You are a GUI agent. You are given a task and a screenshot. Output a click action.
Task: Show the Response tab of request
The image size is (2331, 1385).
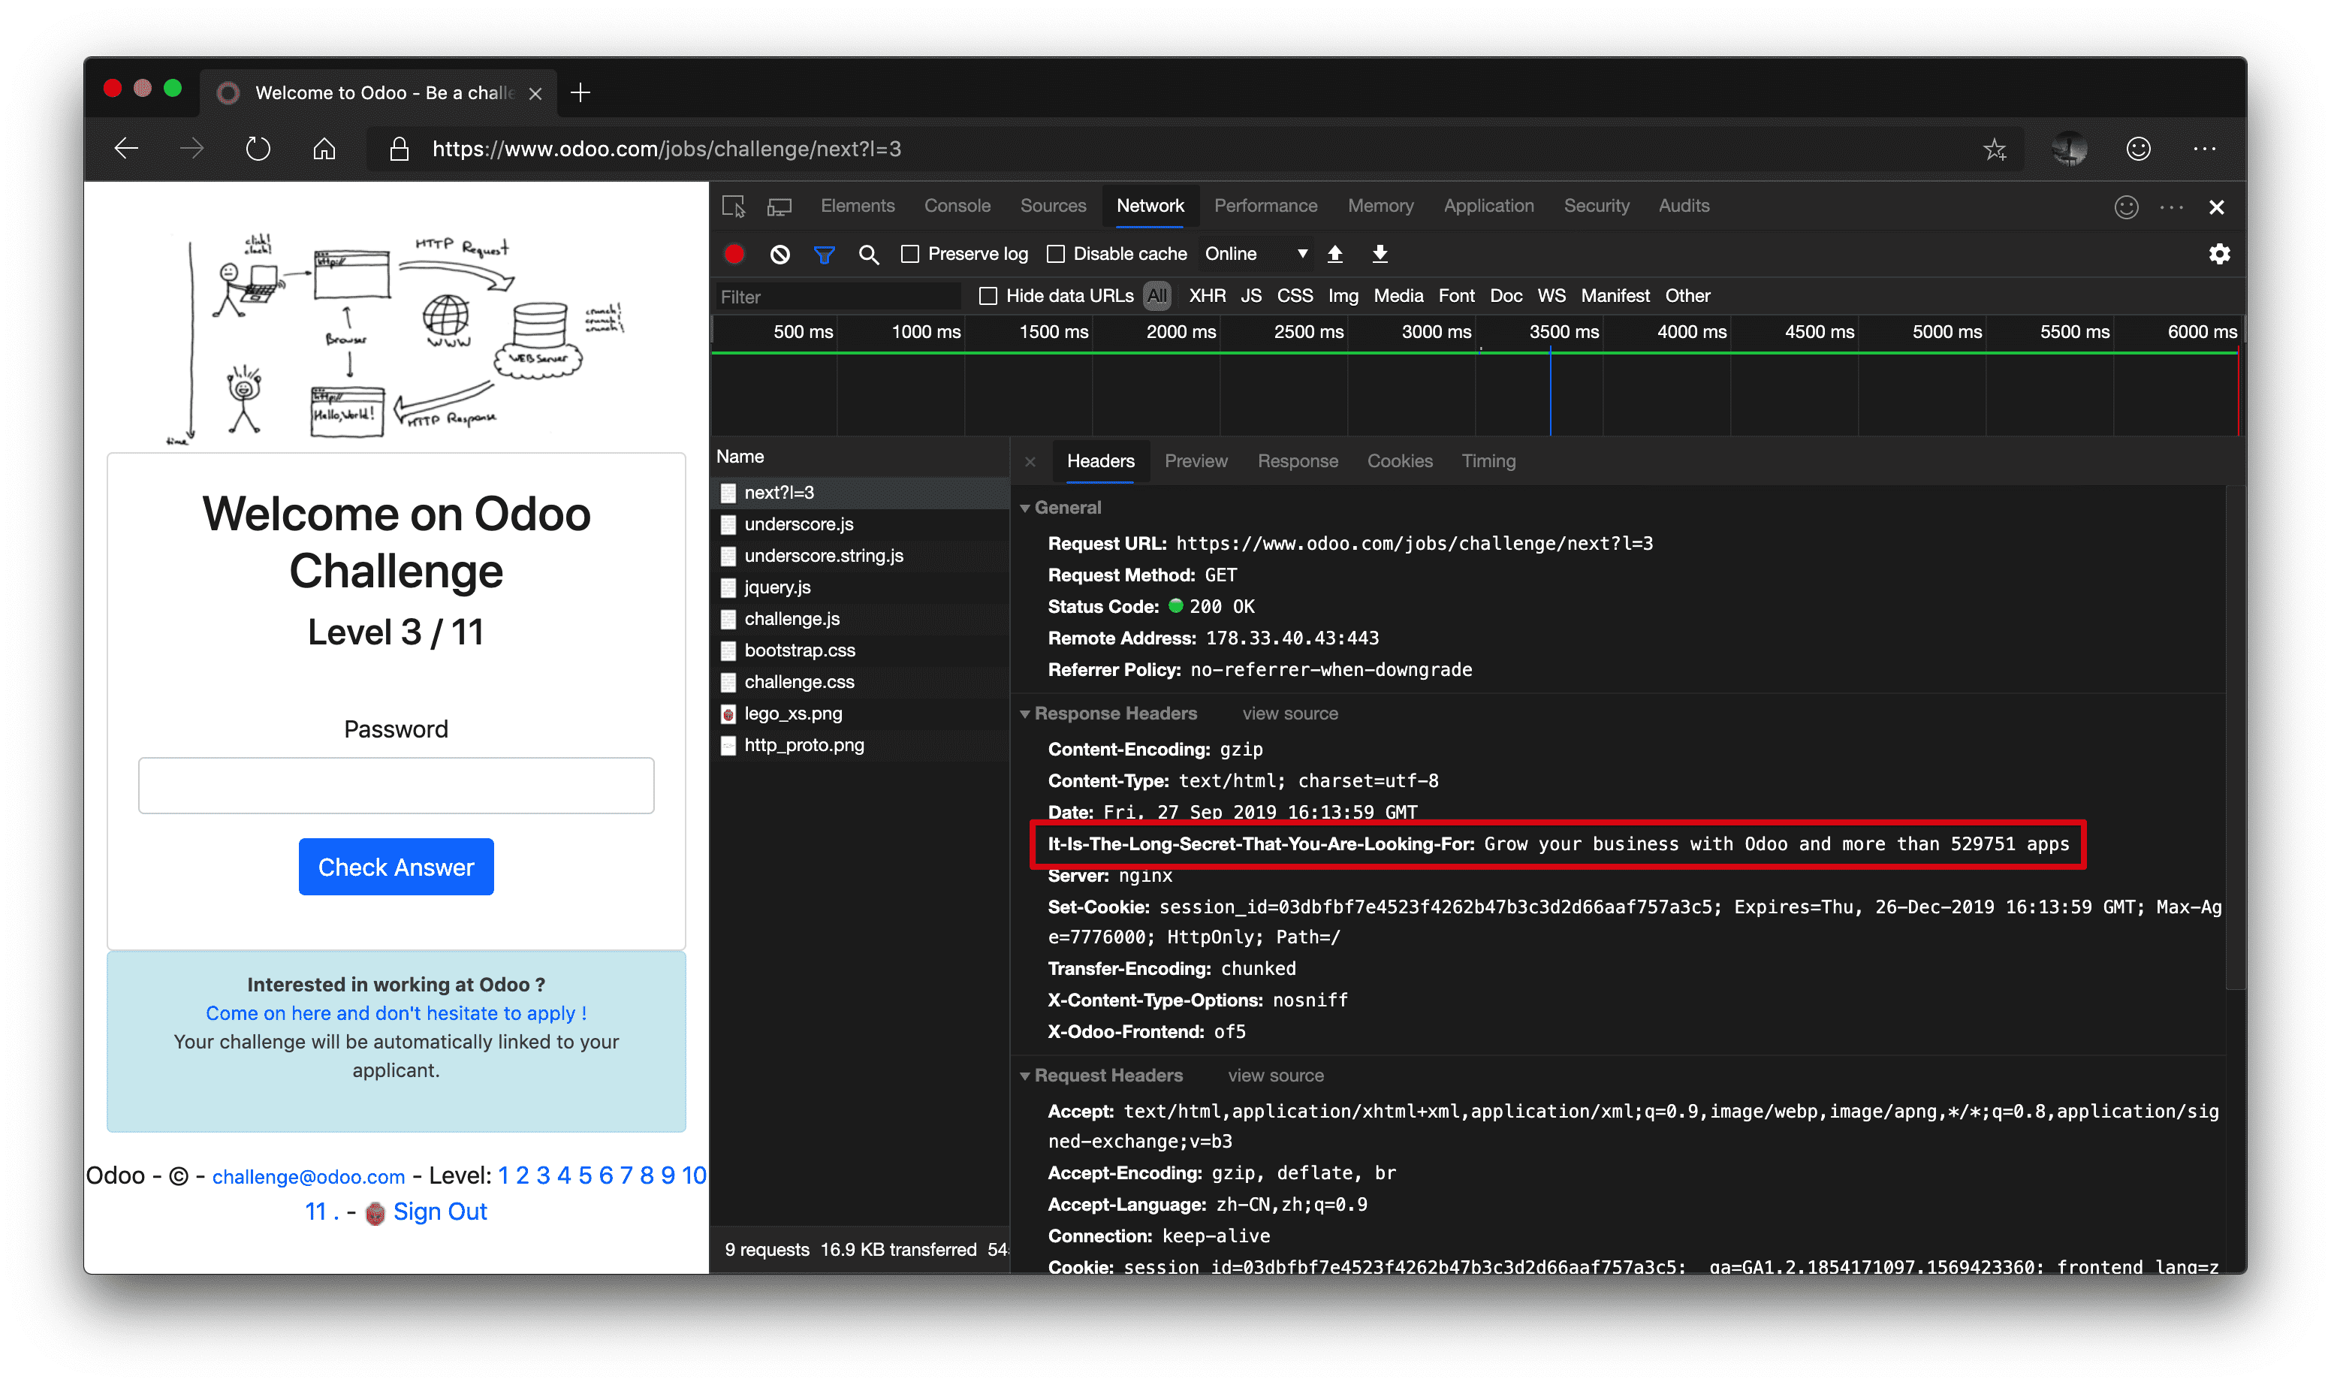(x=1297, y=461)
